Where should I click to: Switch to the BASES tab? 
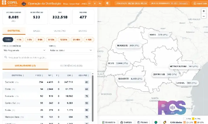[37, 31]
